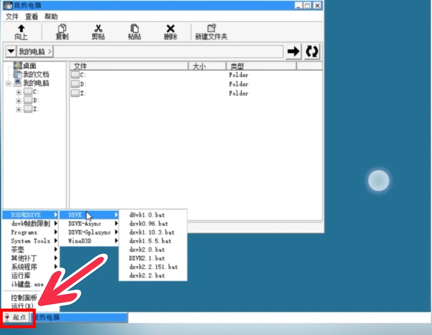This screenshot has width=432, height=335.
Task: Open the DXVK-Gplasync submenu
Action: click(x=89, y=232)
